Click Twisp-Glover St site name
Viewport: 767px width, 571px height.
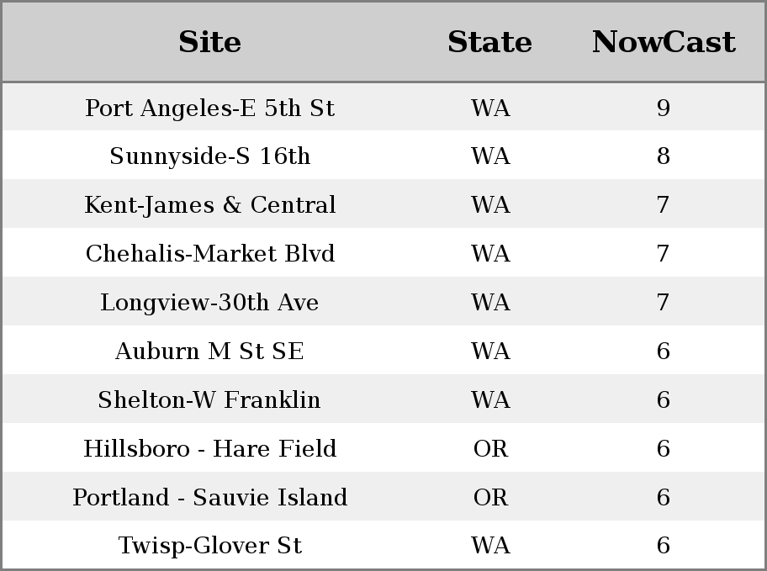[x=209, y=546]
